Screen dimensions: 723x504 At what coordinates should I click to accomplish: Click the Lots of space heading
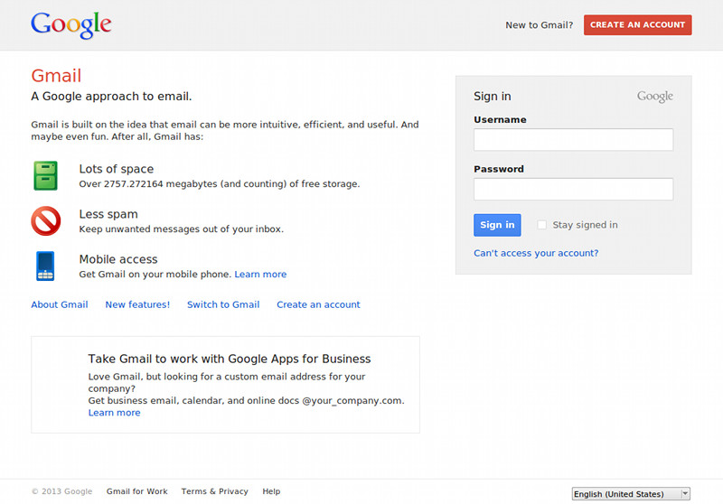coord(117,169)
